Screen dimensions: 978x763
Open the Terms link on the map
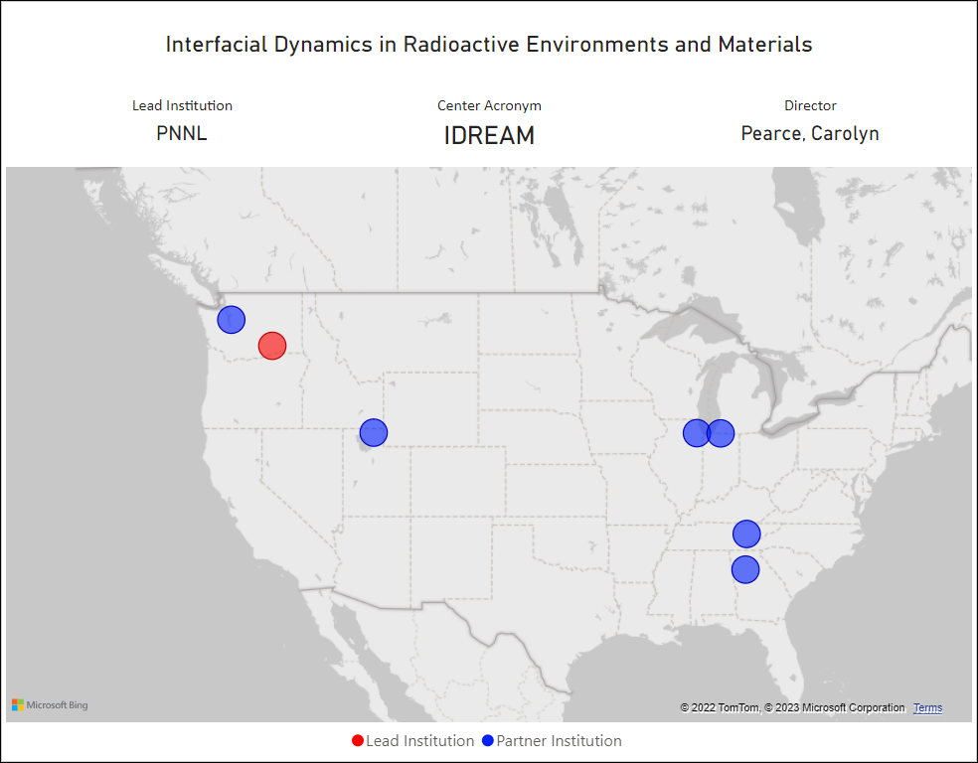click(927, 707)
